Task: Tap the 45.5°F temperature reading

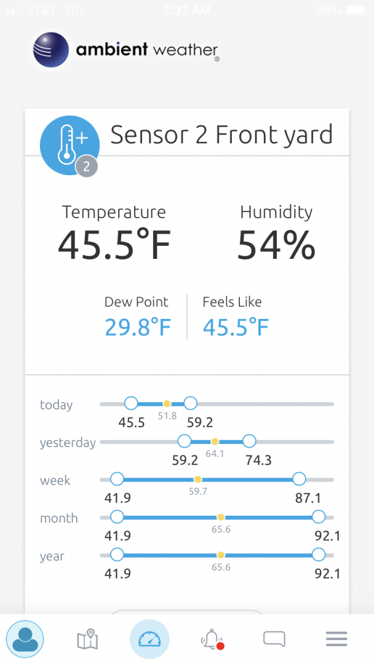Action: click(114, 245)
